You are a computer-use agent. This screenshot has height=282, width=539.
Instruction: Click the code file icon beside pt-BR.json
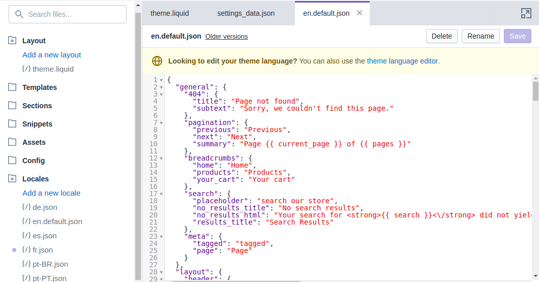click(26, 264)
